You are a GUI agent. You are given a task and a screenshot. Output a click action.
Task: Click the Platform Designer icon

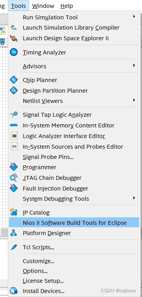click(14, 233)
